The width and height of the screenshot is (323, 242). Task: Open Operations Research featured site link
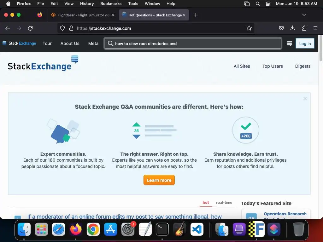(285, 214)
